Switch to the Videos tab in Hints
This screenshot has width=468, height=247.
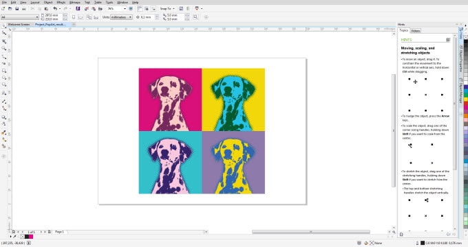point(416,31)
